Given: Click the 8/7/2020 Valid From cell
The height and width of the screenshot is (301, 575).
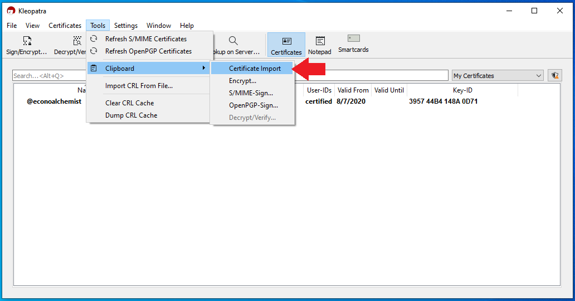Looking at the screenshot, I should tap(351, 101).
